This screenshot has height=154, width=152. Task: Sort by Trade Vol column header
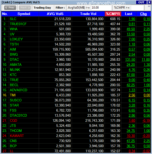tap(88, 14)
